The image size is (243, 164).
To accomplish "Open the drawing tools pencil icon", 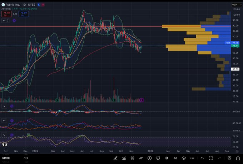I will 116,158.
